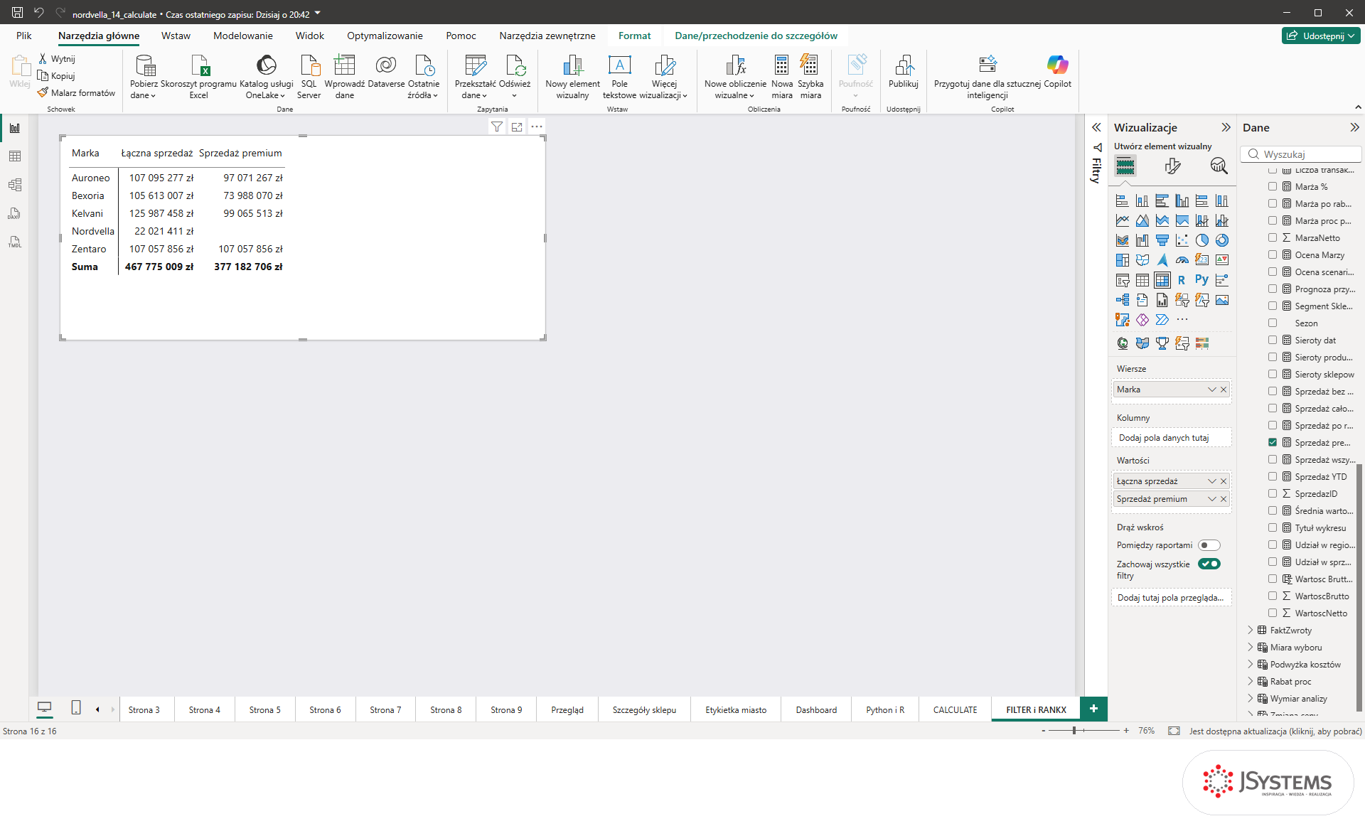Click Nowa miara icon
The width and height of the screenshot is (1365, 826).
point(782,77)
